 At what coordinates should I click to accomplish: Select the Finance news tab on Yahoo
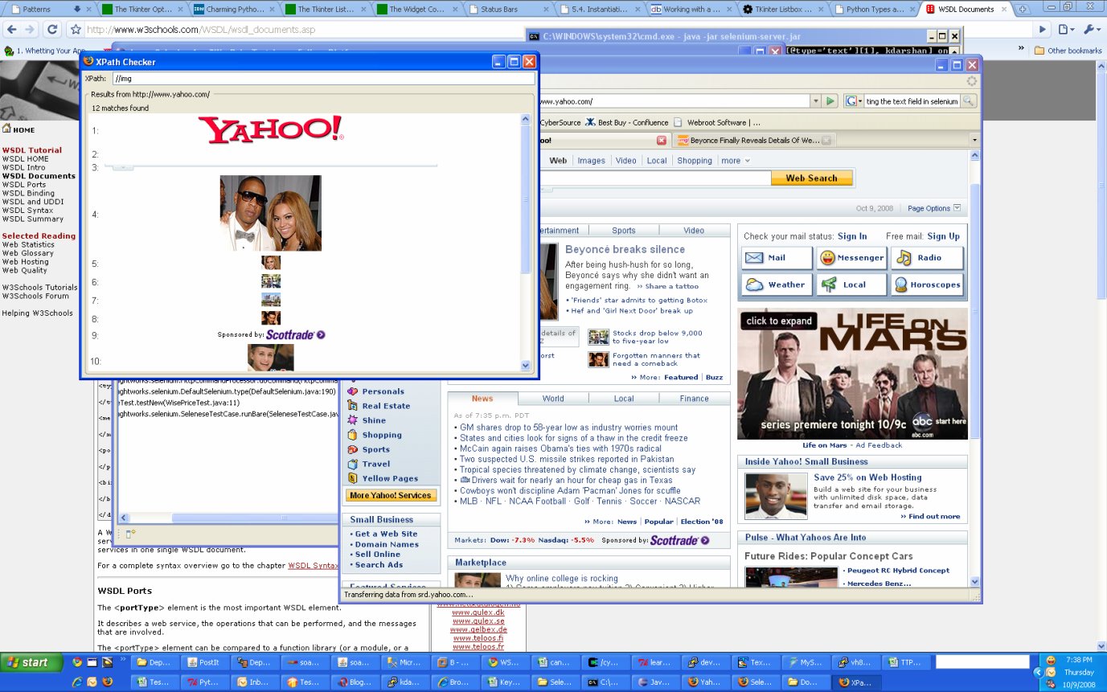pyautogui.click(x=694, y=399)
